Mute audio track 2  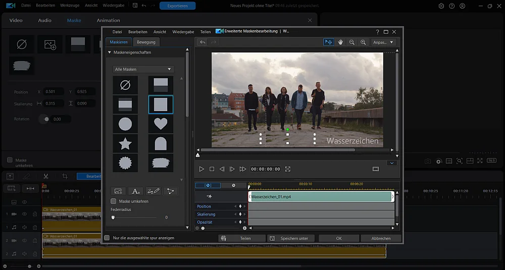coord(24,254)
